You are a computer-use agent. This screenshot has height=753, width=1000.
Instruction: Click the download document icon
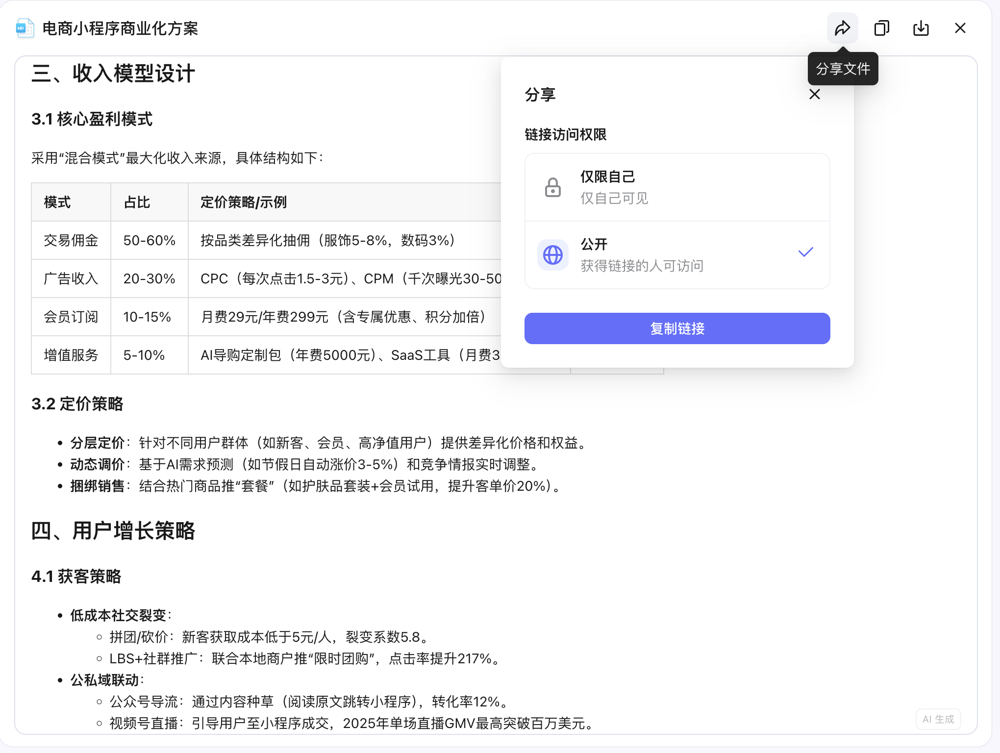(x=921, y=28)
